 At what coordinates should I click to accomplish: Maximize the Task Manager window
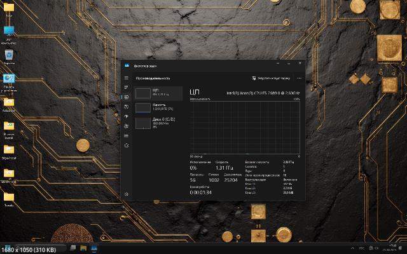(288, 65)
